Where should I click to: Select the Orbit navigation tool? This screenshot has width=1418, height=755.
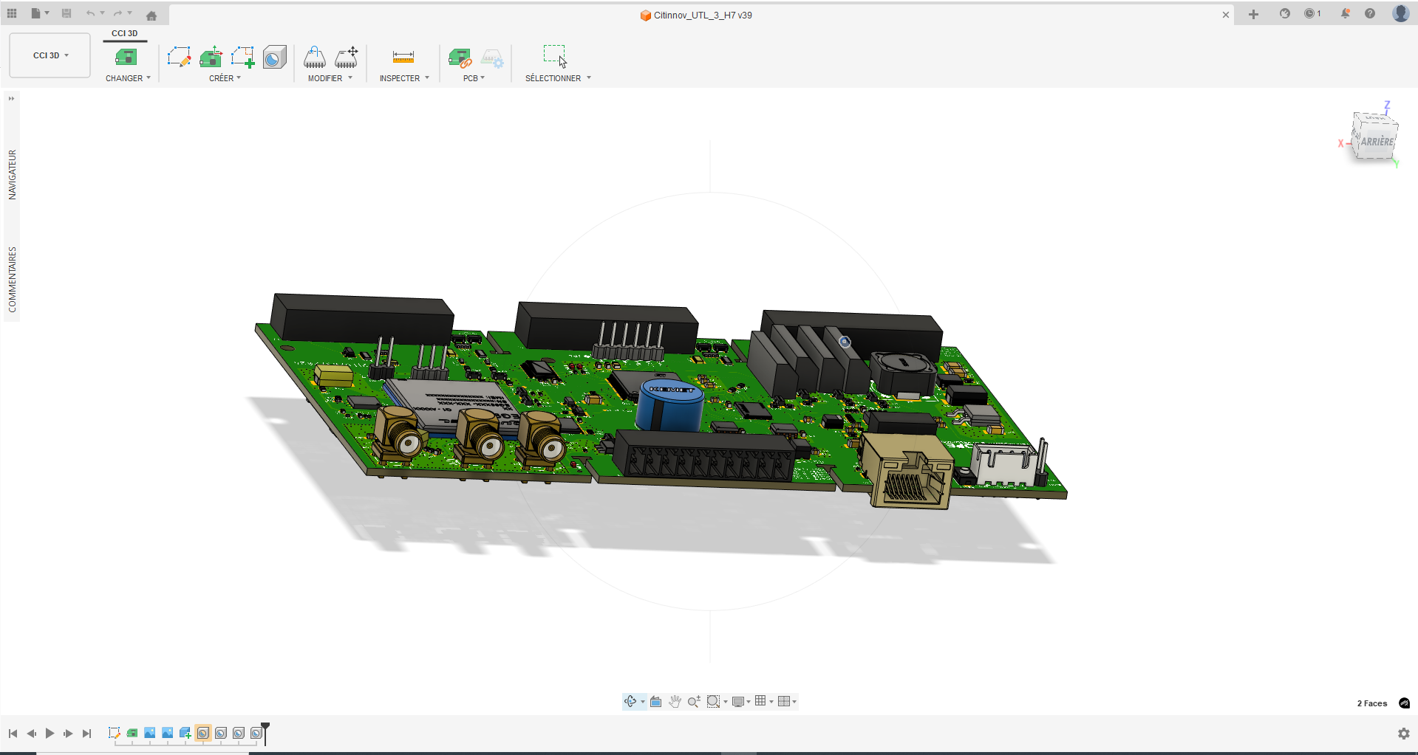(x=630, y=701)
